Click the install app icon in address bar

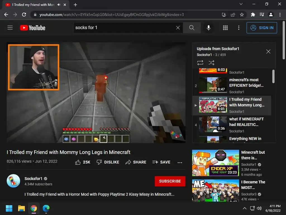(224, 15)
